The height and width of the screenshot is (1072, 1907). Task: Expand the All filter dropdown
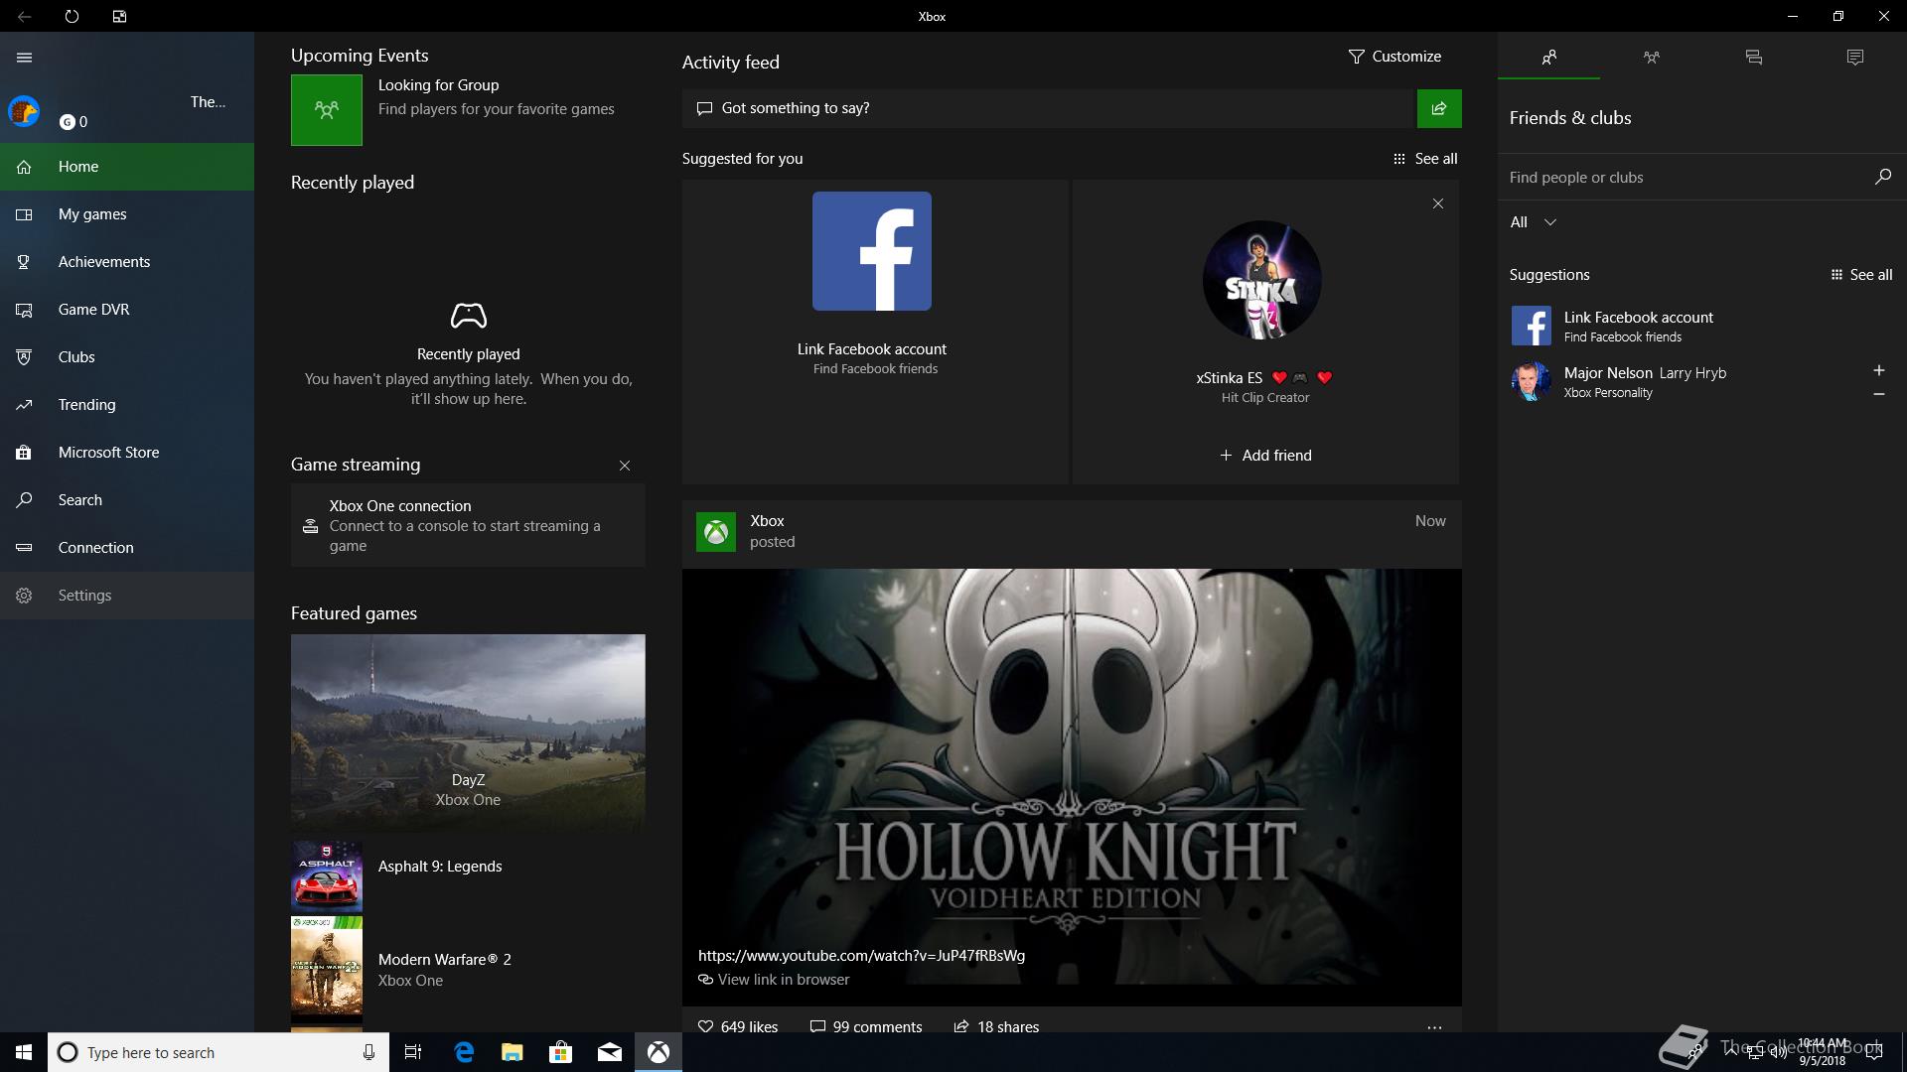[x=1533, y=222]
